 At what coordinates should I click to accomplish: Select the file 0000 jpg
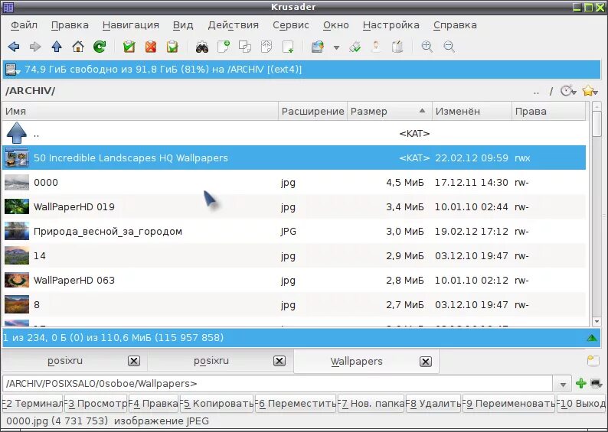click(x=294, y=182)
